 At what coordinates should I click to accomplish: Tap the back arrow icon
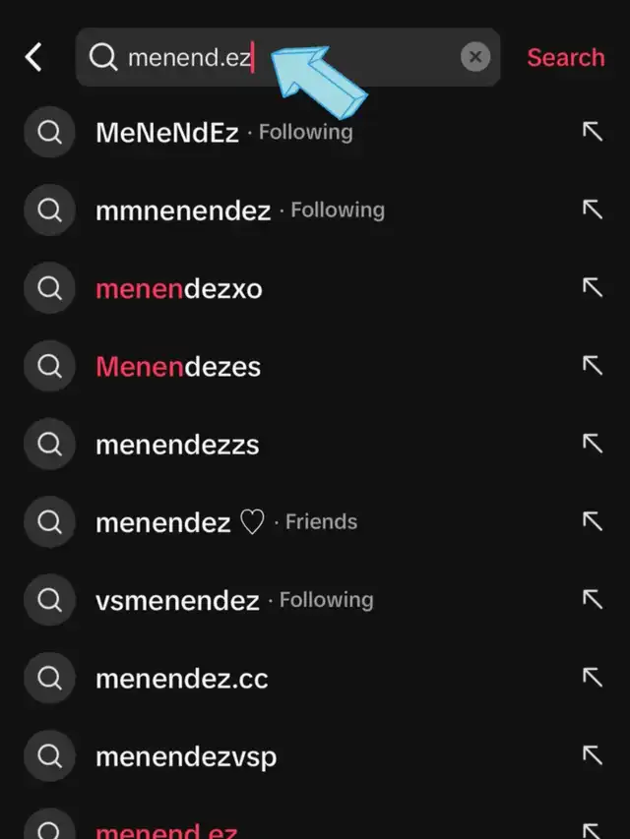click(x=33, y=57)
